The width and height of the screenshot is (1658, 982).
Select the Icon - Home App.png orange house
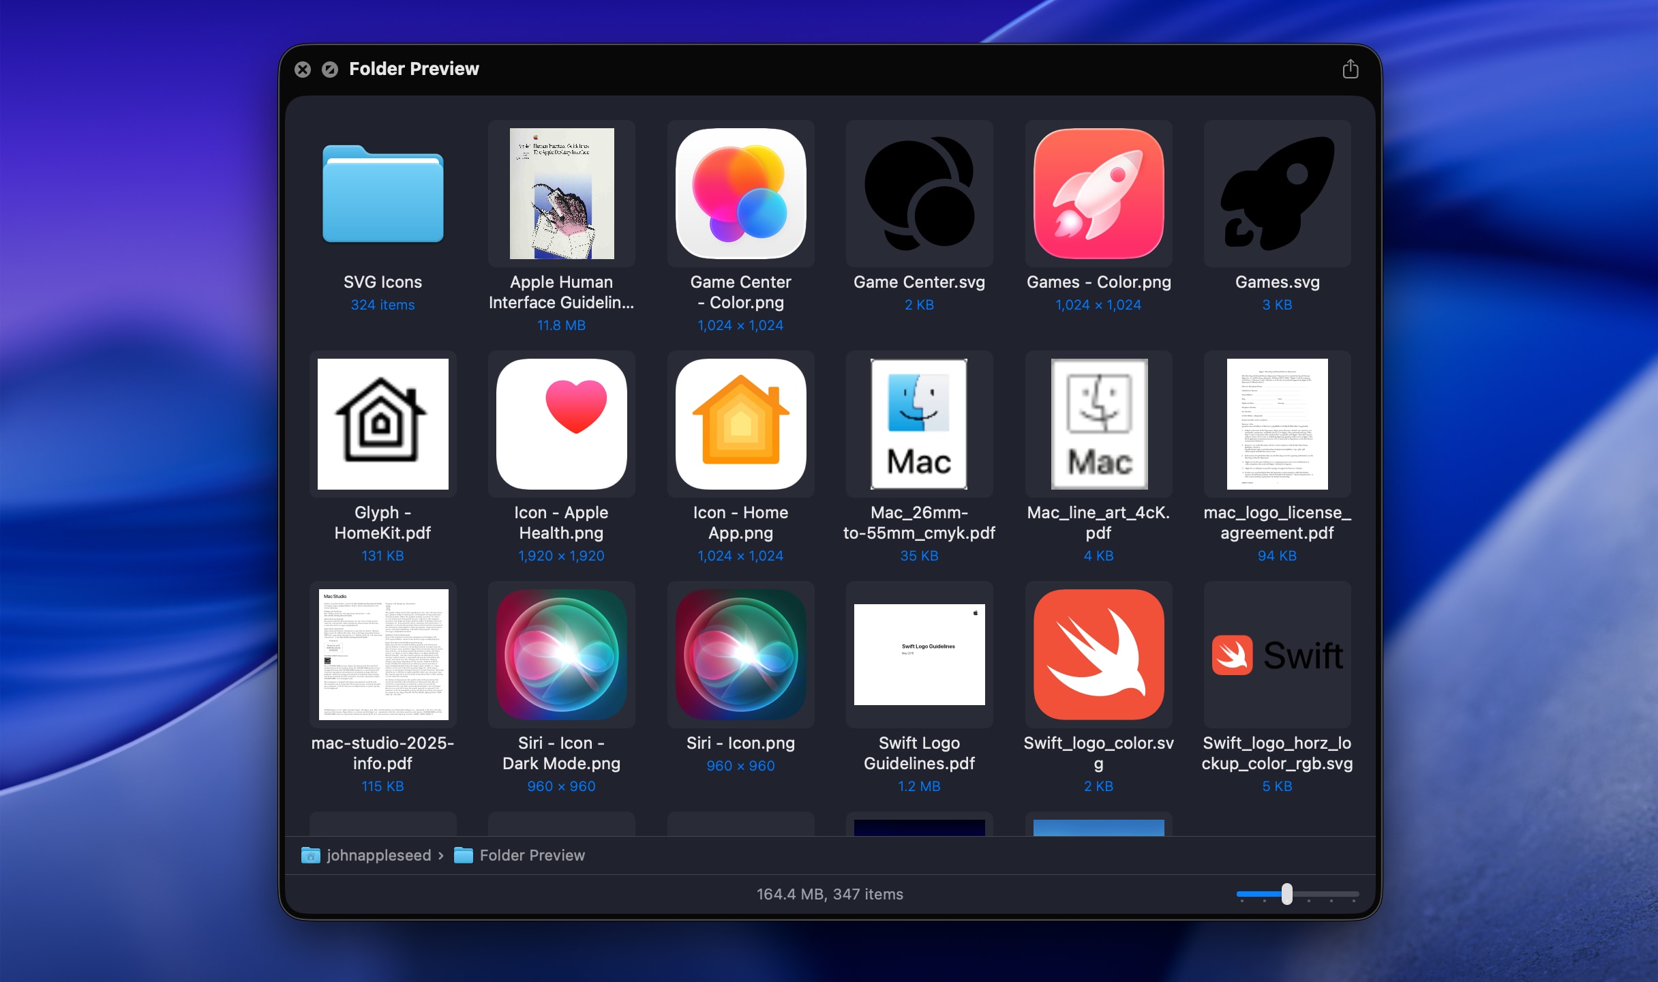click(740, 424)
